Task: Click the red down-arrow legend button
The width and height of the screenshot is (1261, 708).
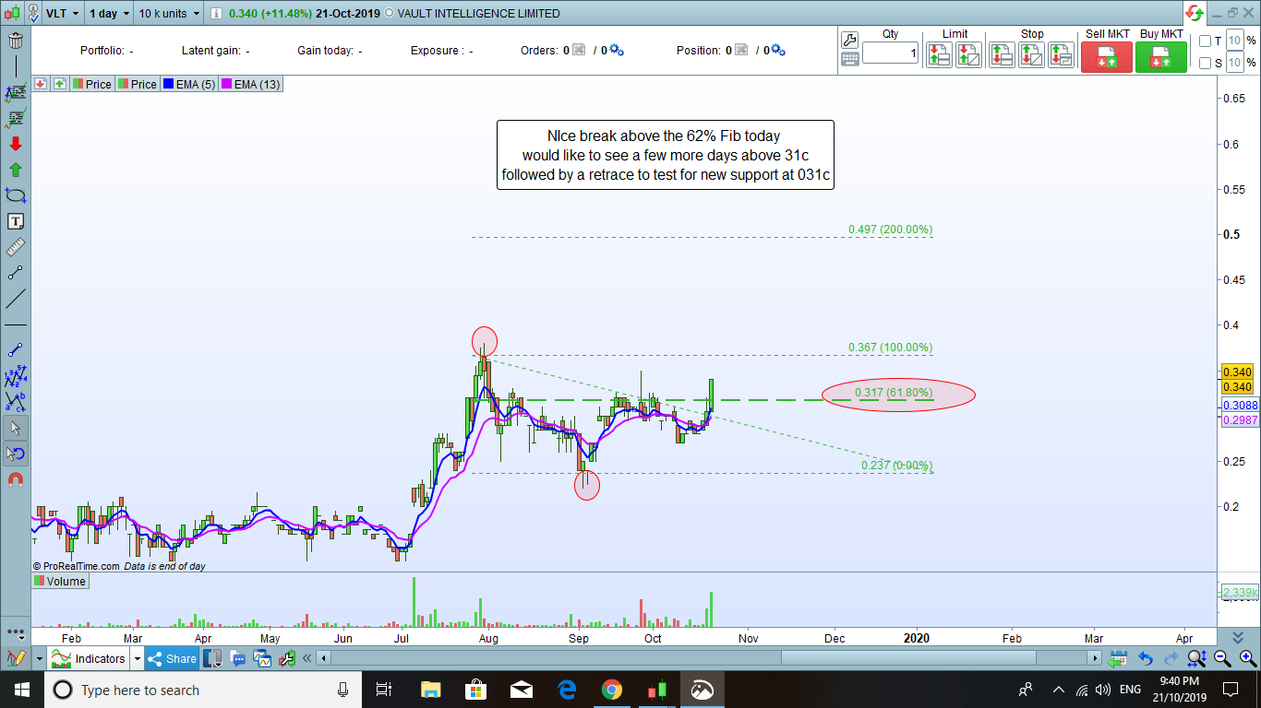Action: click(x=41, y=84)
